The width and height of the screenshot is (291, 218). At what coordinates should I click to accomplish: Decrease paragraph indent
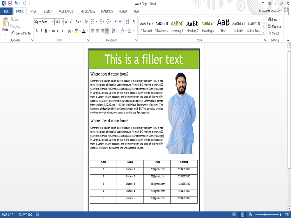(116, 22)
